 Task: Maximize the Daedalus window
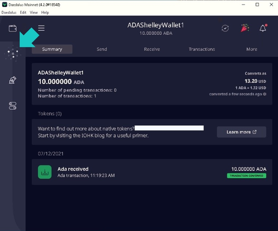click(x=257, y=5)
